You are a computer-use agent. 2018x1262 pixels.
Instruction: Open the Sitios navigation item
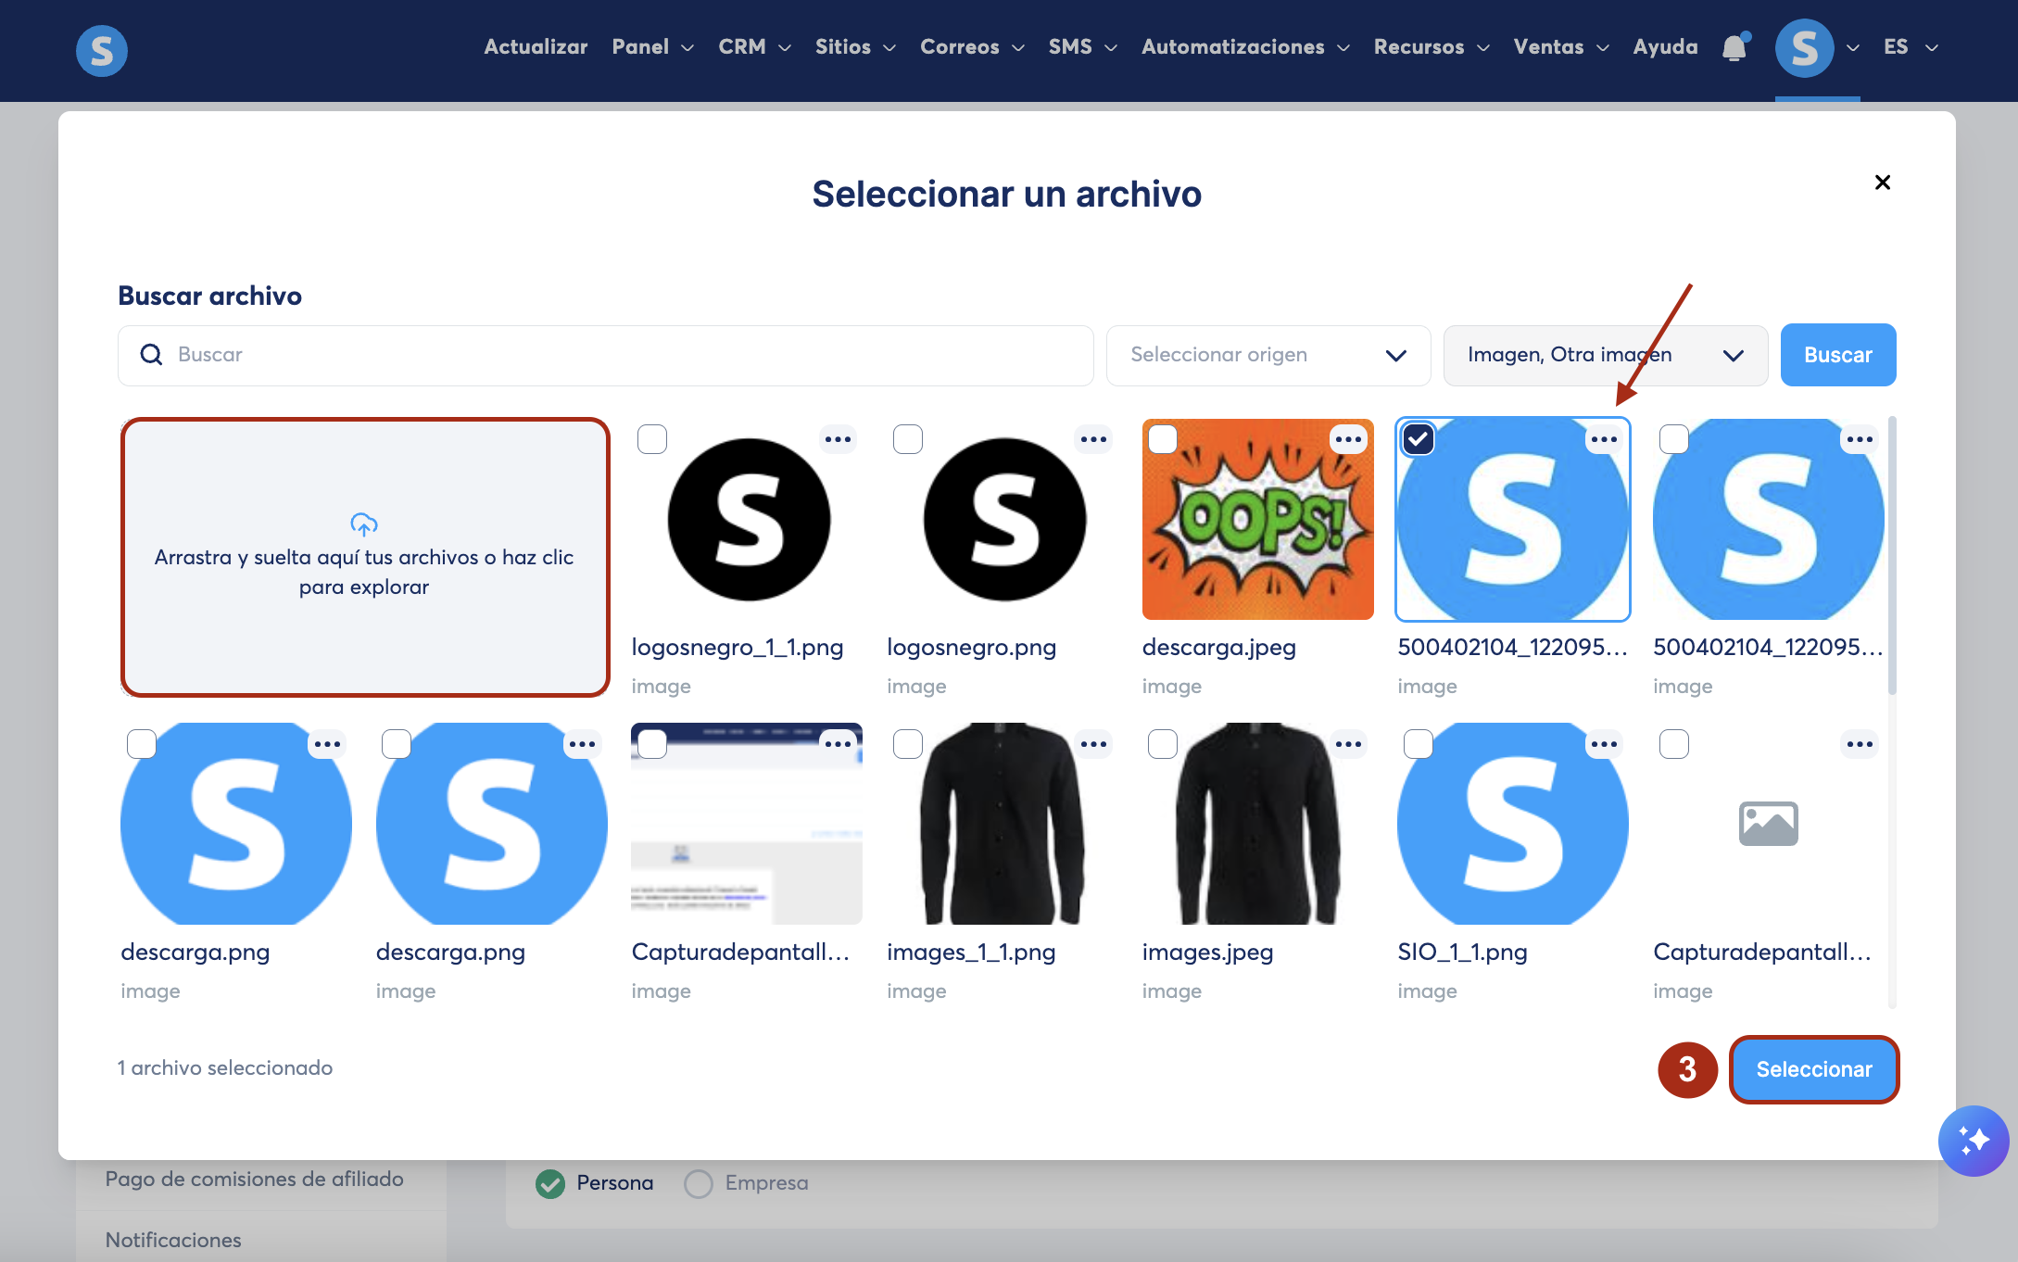click(855, 47)
